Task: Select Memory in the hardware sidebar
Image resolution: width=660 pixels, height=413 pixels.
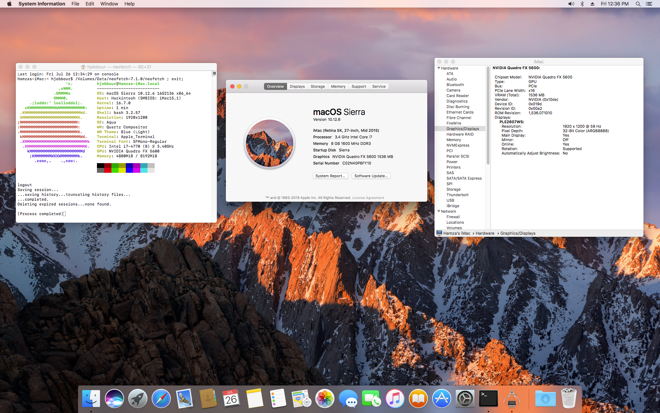Action: click(453, 140)
